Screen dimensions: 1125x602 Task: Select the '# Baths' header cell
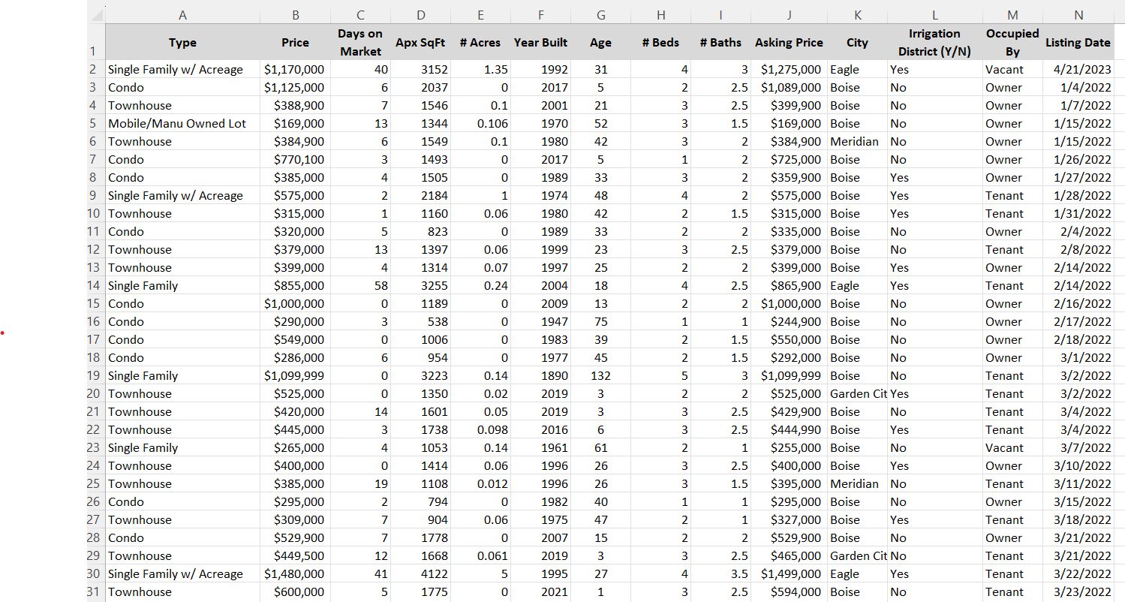coord(720,43)
